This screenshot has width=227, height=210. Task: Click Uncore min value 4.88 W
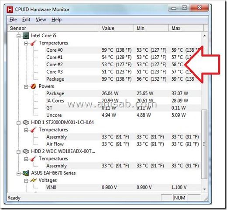click(144, 115)
